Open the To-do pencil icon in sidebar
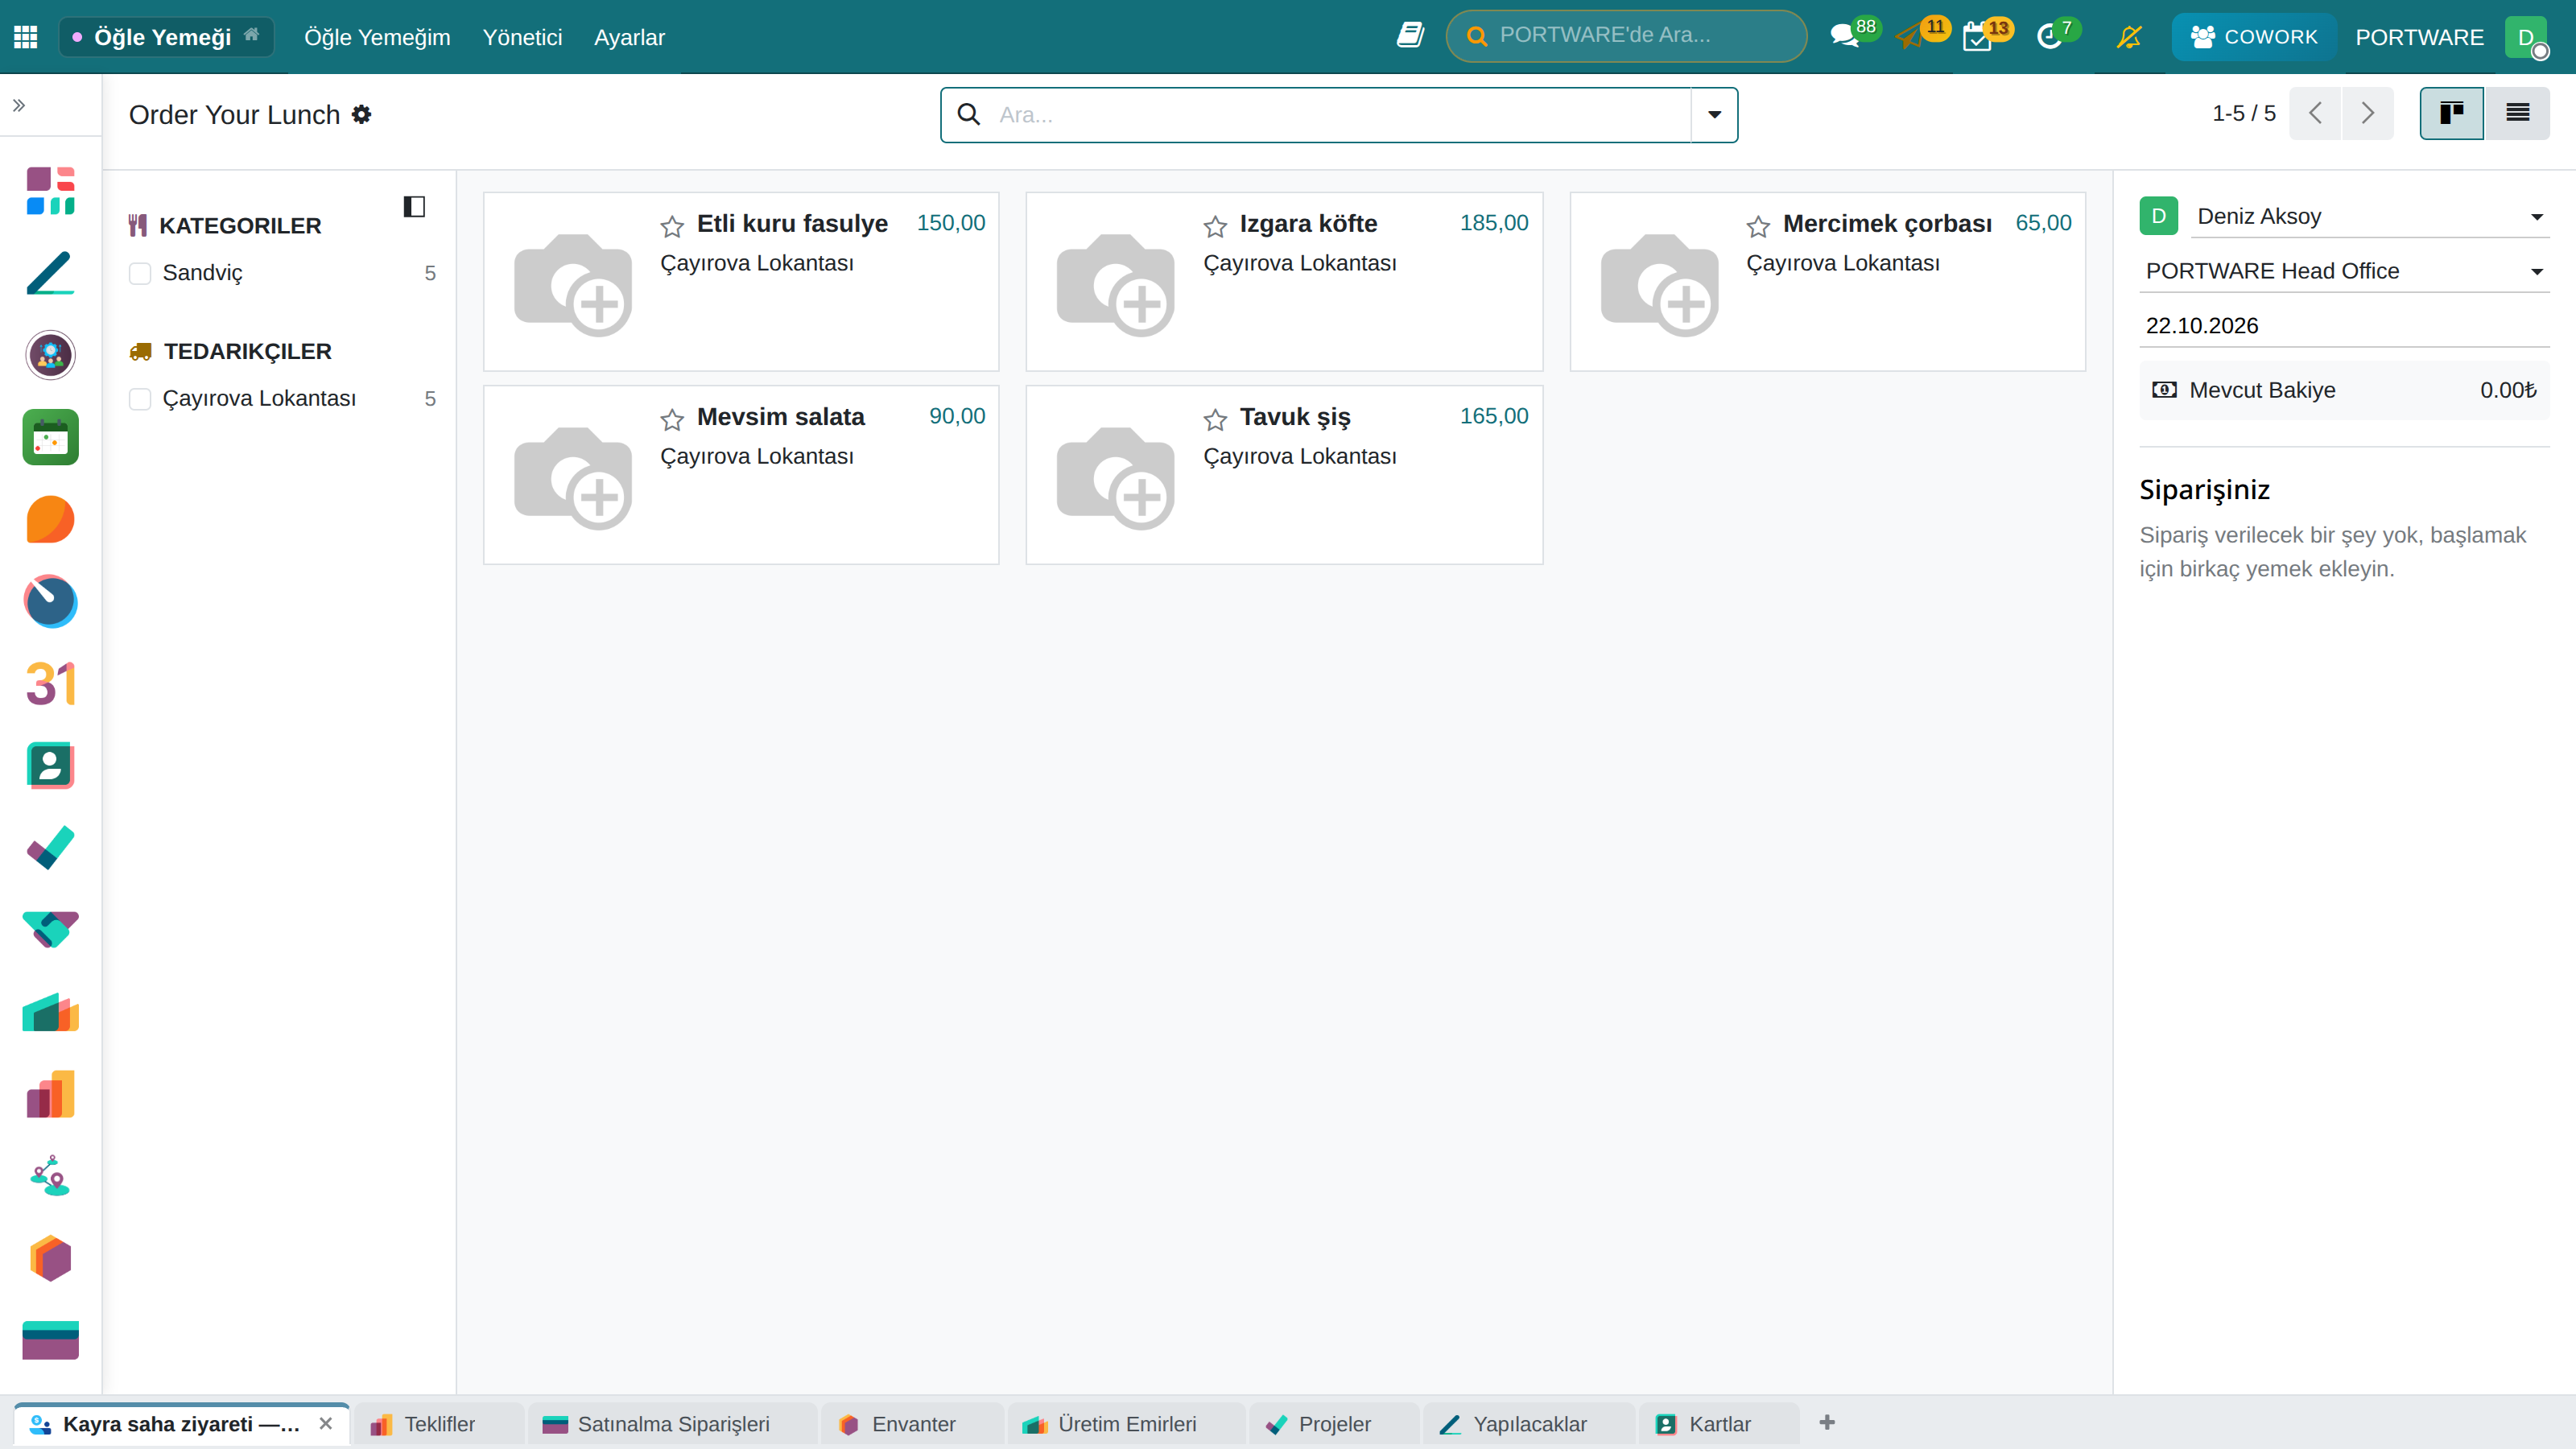 point(50,273)
